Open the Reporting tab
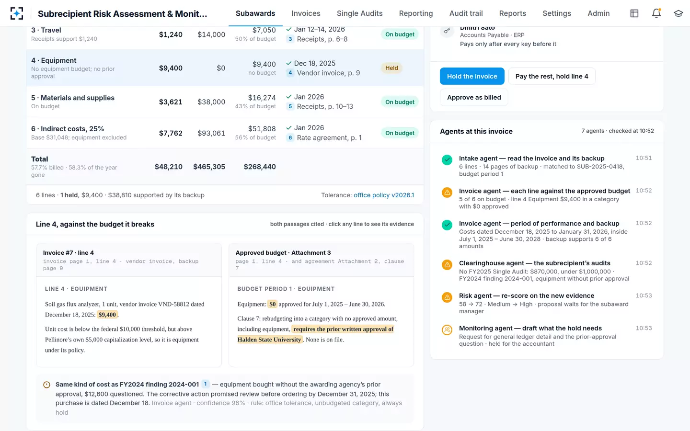This screenshot has width=690, height=431. pos(416,13)
